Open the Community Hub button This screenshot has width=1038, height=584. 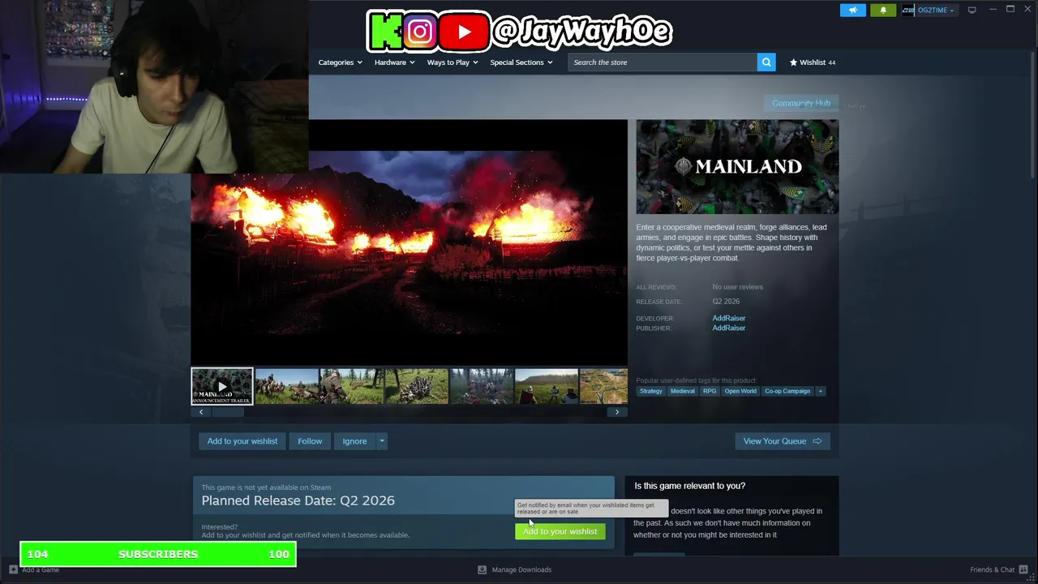click(801, 103)
